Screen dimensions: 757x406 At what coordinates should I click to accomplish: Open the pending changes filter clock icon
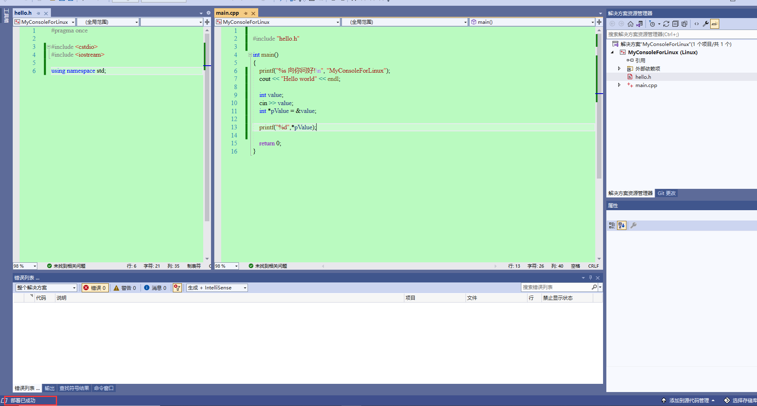[652, 24]
